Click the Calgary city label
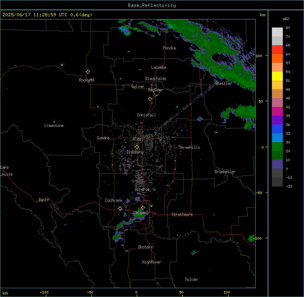The width and height of the screenshot is (304, 297). tap(141, 213)
